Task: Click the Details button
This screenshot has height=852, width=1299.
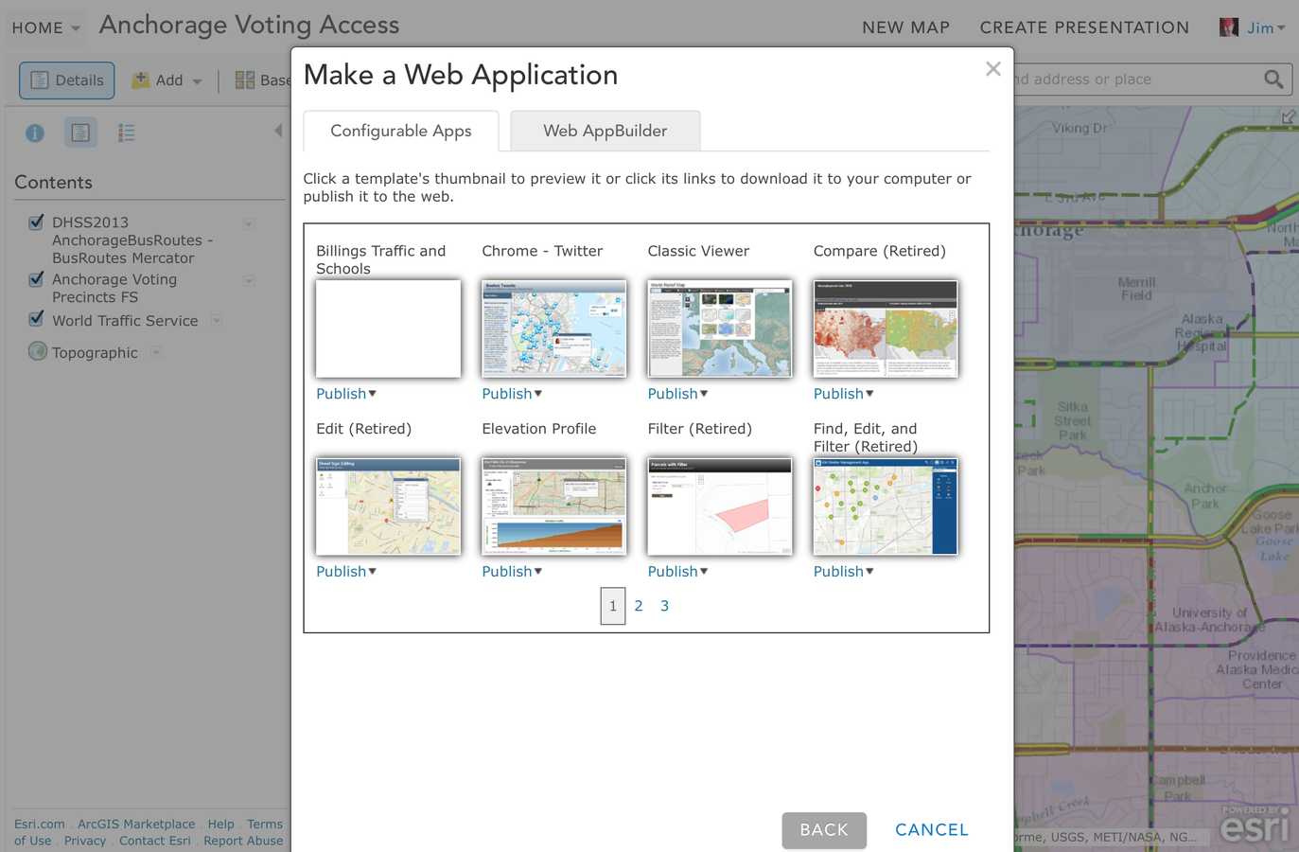Action: pos(67,80)
